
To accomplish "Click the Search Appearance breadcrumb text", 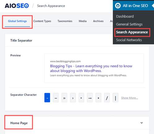I will [x=51, y=6].
